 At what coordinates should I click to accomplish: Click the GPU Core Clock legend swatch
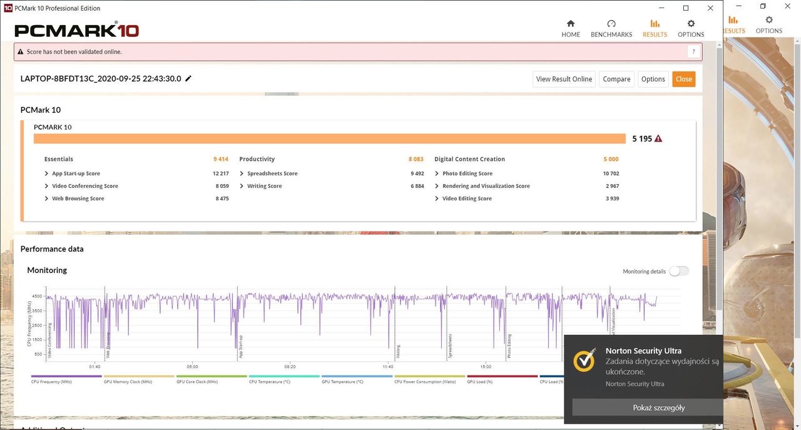click(212, 377)
